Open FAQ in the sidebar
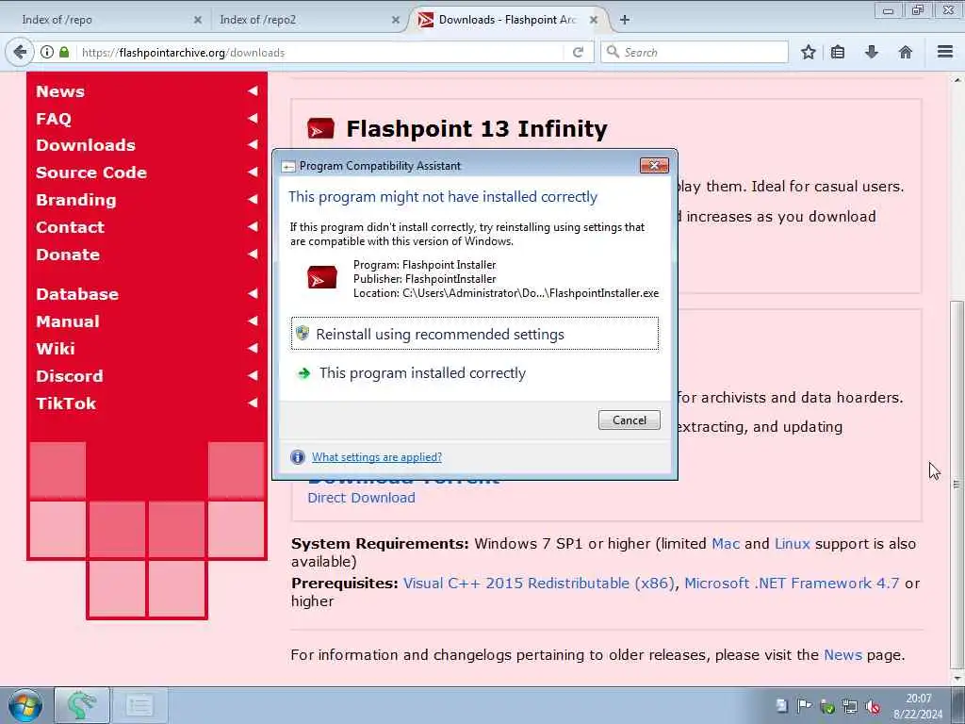Viewport: 965px width, 724px height. (x=54, y=118)
